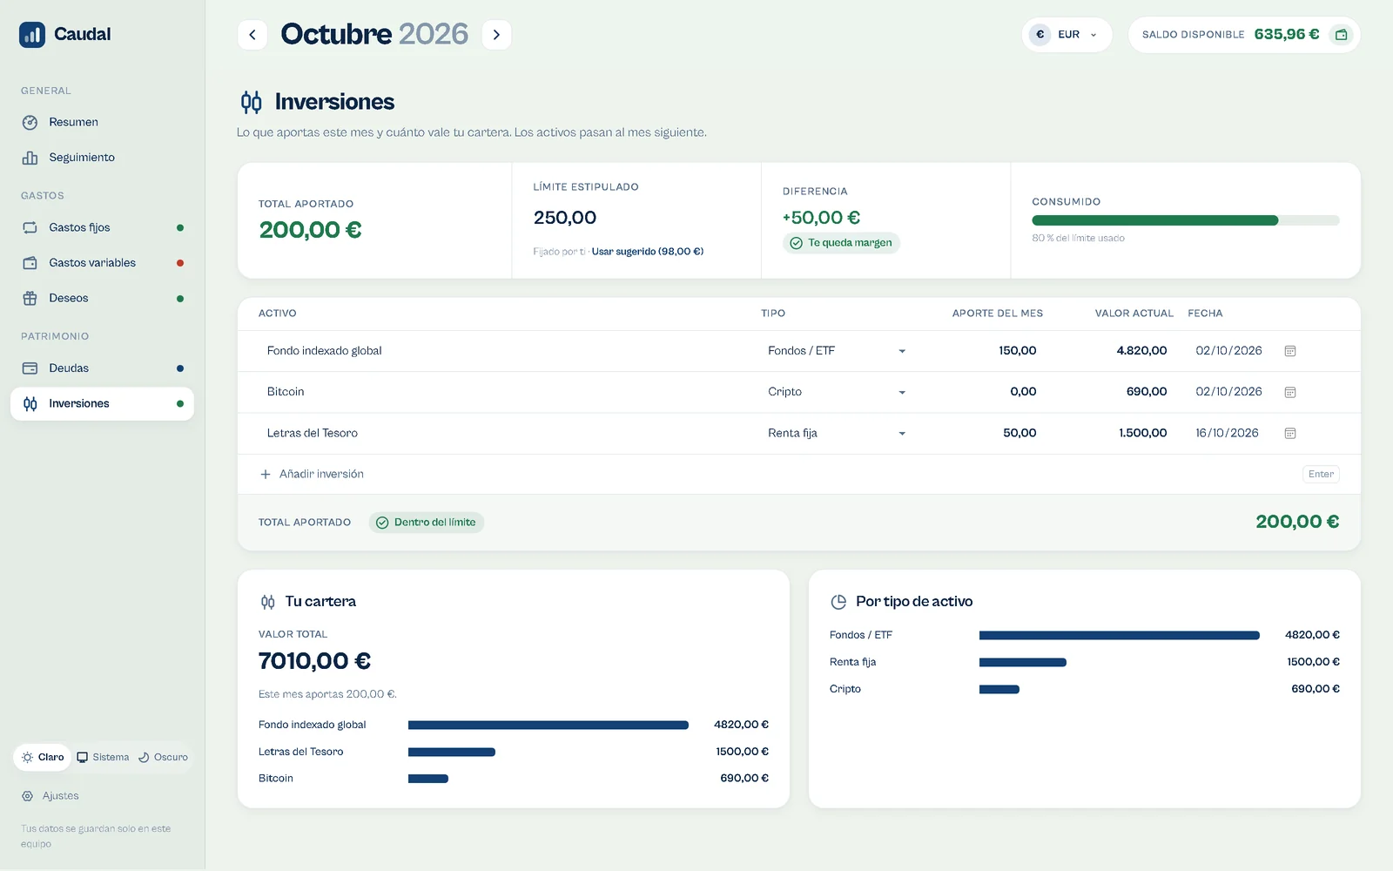Image resolution: width=1393 pixels, height=871 pixels.
Task: Click Gastos variables wallet icon
Action: (30, 263)
